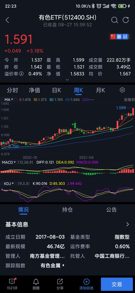
Task: Tap the back arrow icon
Action: coord(7,20)
